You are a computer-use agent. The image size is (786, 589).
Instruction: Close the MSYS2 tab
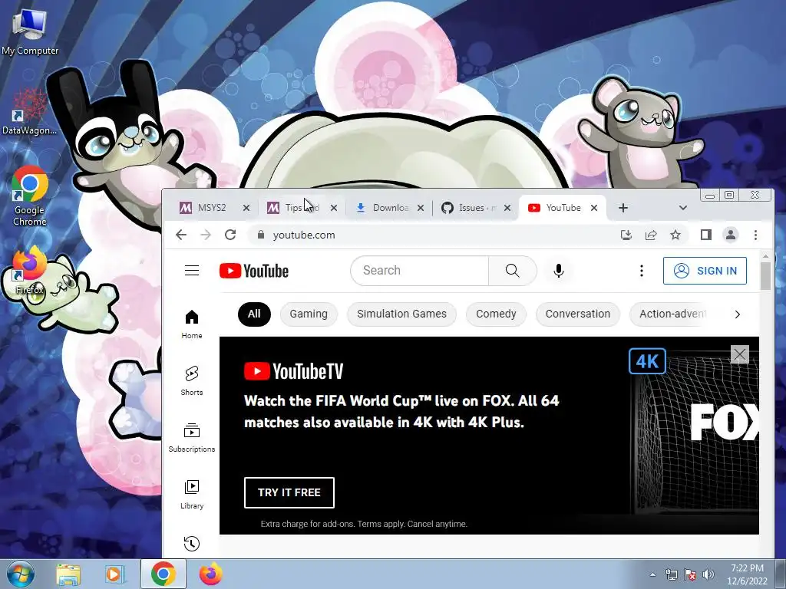[246, 208]
